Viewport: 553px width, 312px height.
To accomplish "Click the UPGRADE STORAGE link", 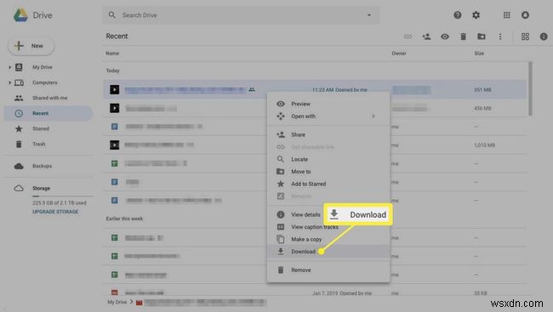I will coord(55,212).
